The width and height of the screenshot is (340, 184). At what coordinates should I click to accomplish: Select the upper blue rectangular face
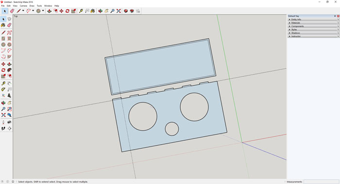pos(160,67)
